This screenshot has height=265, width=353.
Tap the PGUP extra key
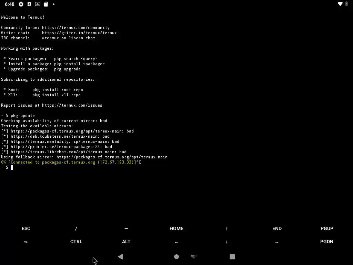(x=327, y=228)
